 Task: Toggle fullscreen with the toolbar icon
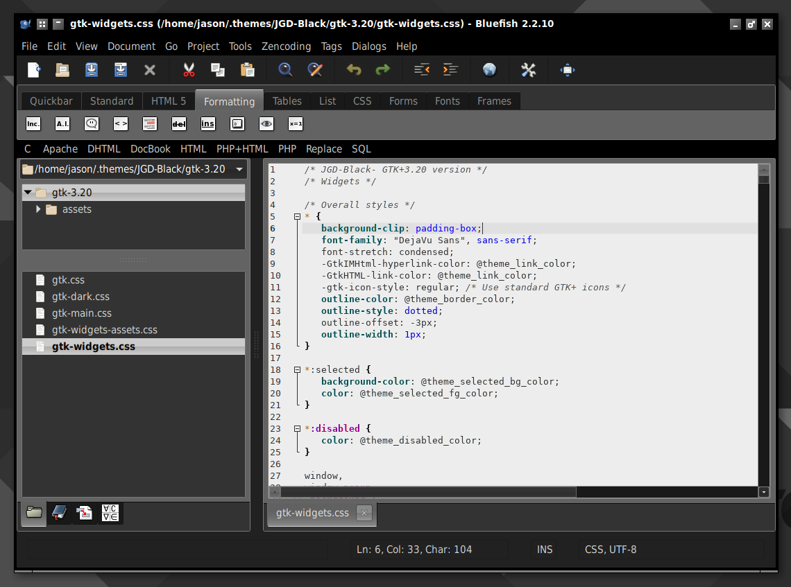point(567,69)
